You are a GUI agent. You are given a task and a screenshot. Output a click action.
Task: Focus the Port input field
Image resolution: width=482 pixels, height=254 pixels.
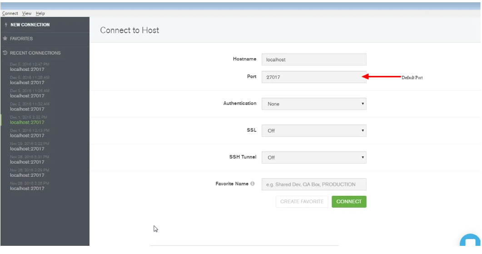coord(313,77)
